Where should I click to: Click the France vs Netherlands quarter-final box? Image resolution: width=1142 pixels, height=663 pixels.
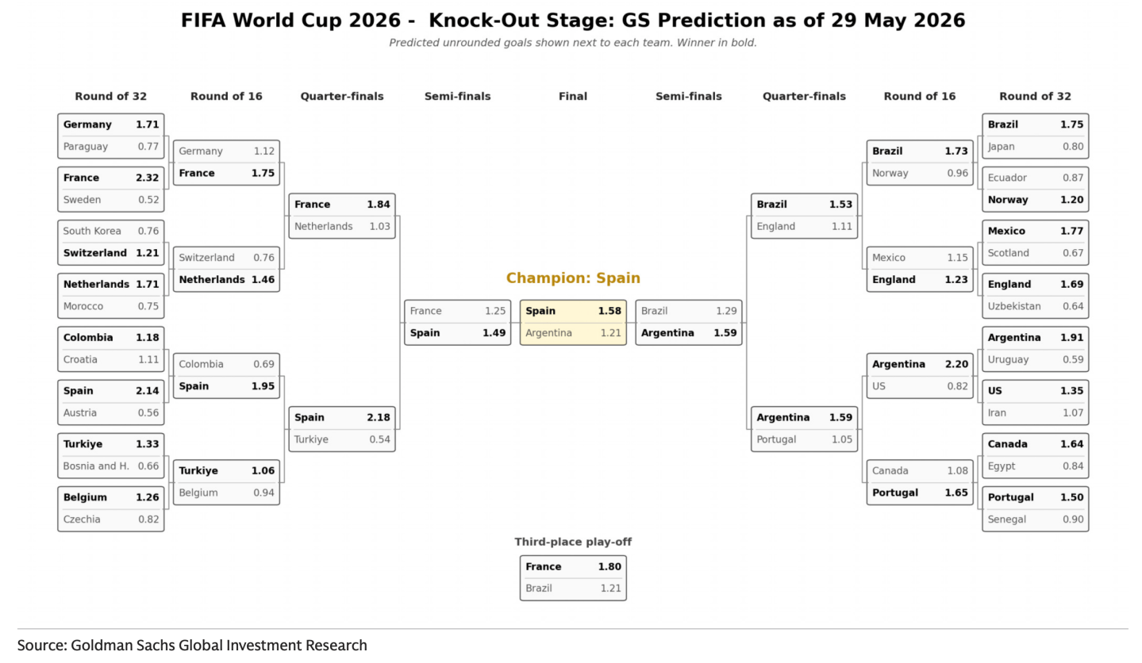342,216
